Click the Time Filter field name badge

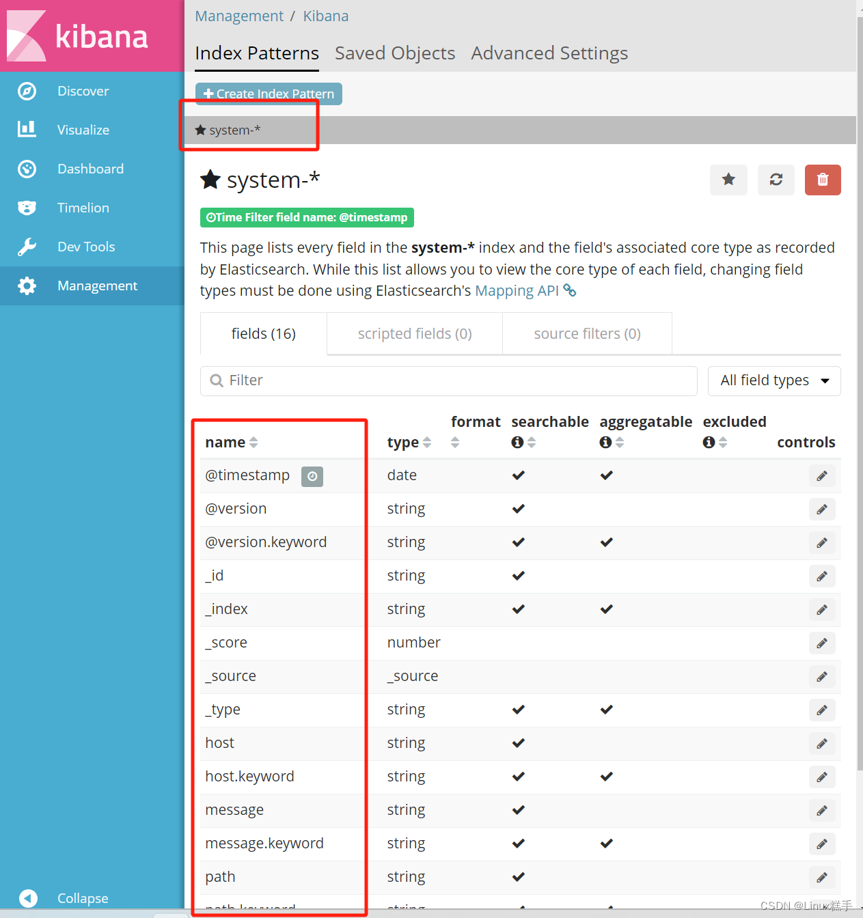pos(307,217)
